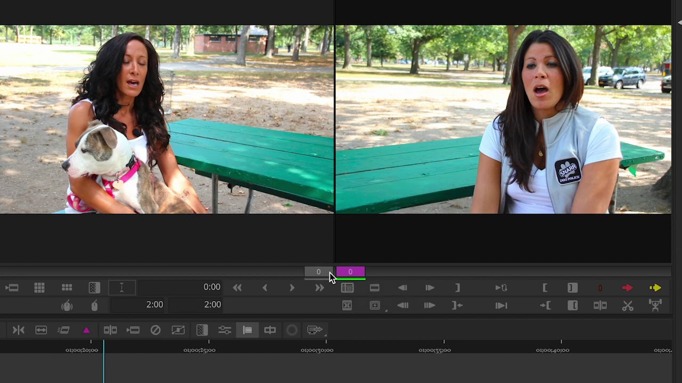This screenshot has height=383, width=682.
Task: Click the trim frame counter showing 0:00
Action: coord(181,287)
